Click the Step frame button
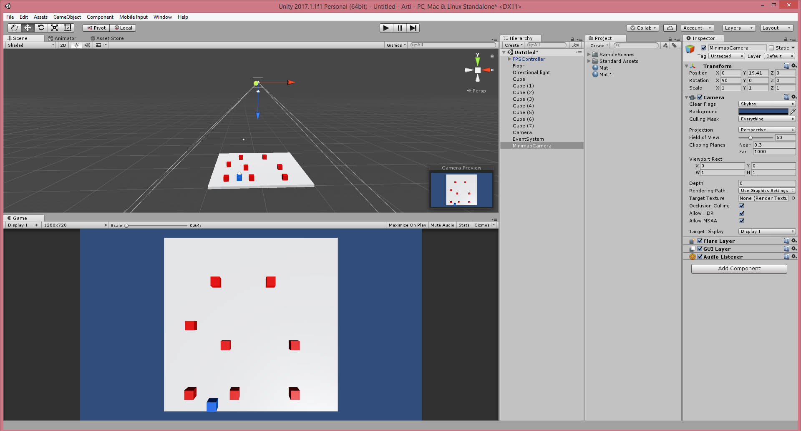Viewport: 801px width, 431px height. 413,28
